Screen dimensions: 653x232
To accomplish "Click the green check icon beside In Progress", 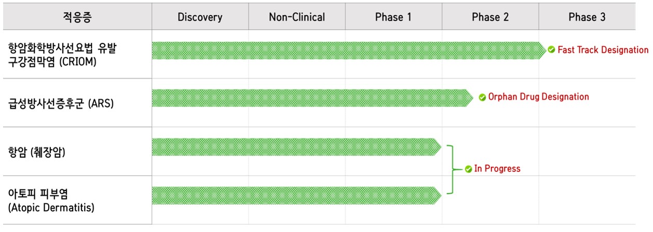I will pyautogui.click(x=469, y=169).
